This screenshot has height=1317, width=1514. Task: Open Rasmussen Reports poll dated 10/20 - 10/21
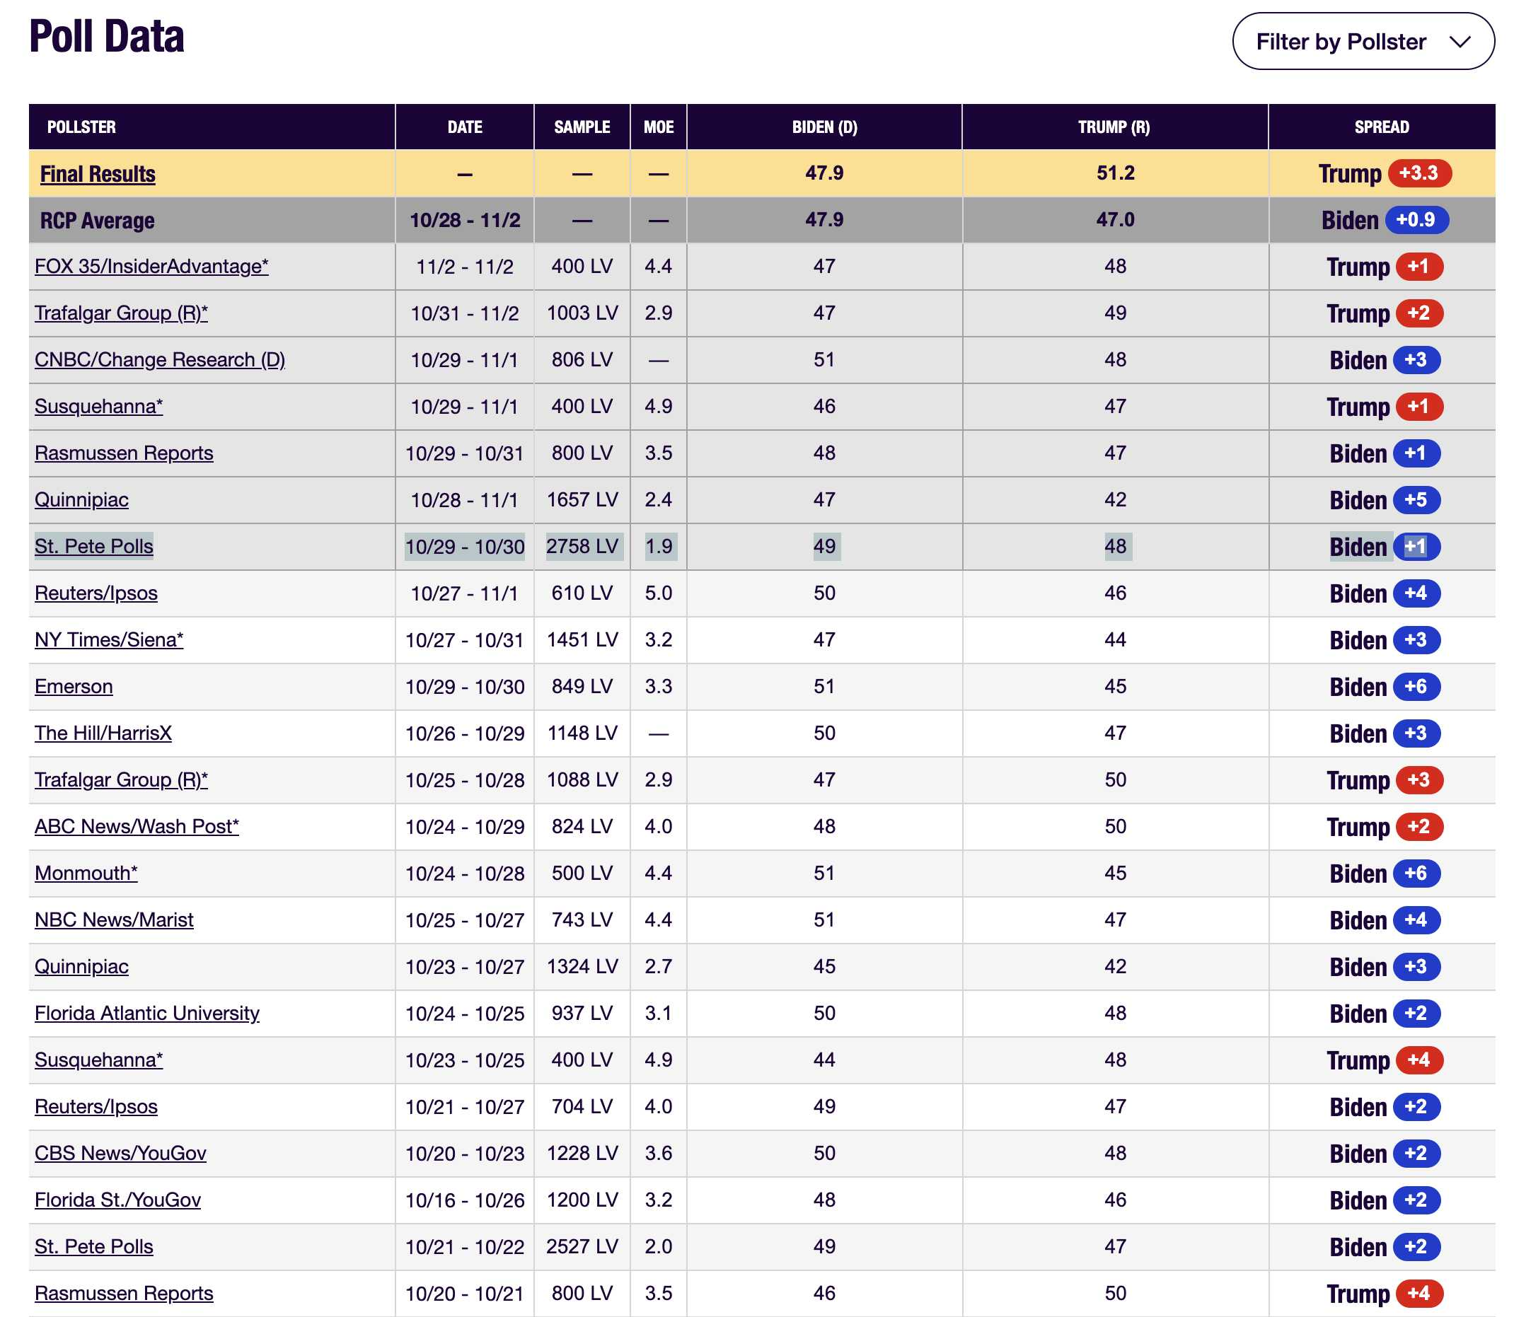pyautogui.click(x=124, y=1293)
